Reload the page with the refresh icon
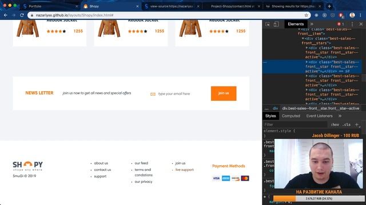 [22, 15]
